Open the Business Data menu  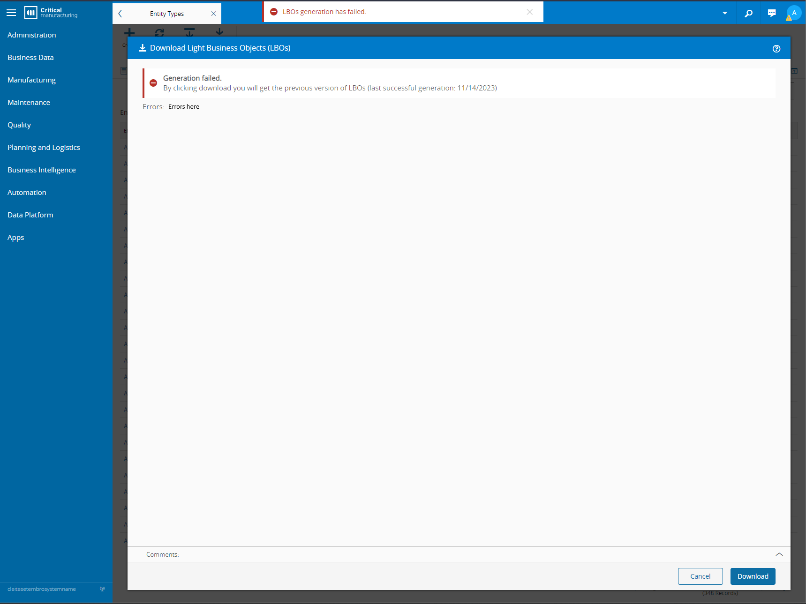point(30,58)
